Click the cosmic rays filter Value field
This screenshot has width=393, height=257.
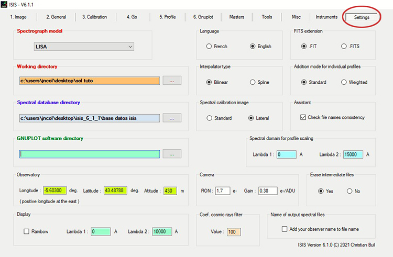pyautogui.click(x=233, y=231)
